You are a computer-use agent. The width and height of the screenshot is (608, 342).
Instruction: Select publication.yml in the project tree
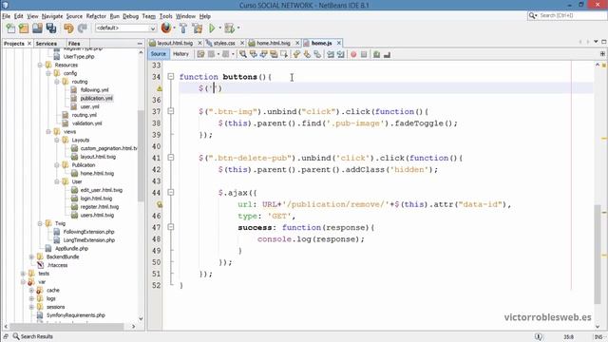coord(96,99)
